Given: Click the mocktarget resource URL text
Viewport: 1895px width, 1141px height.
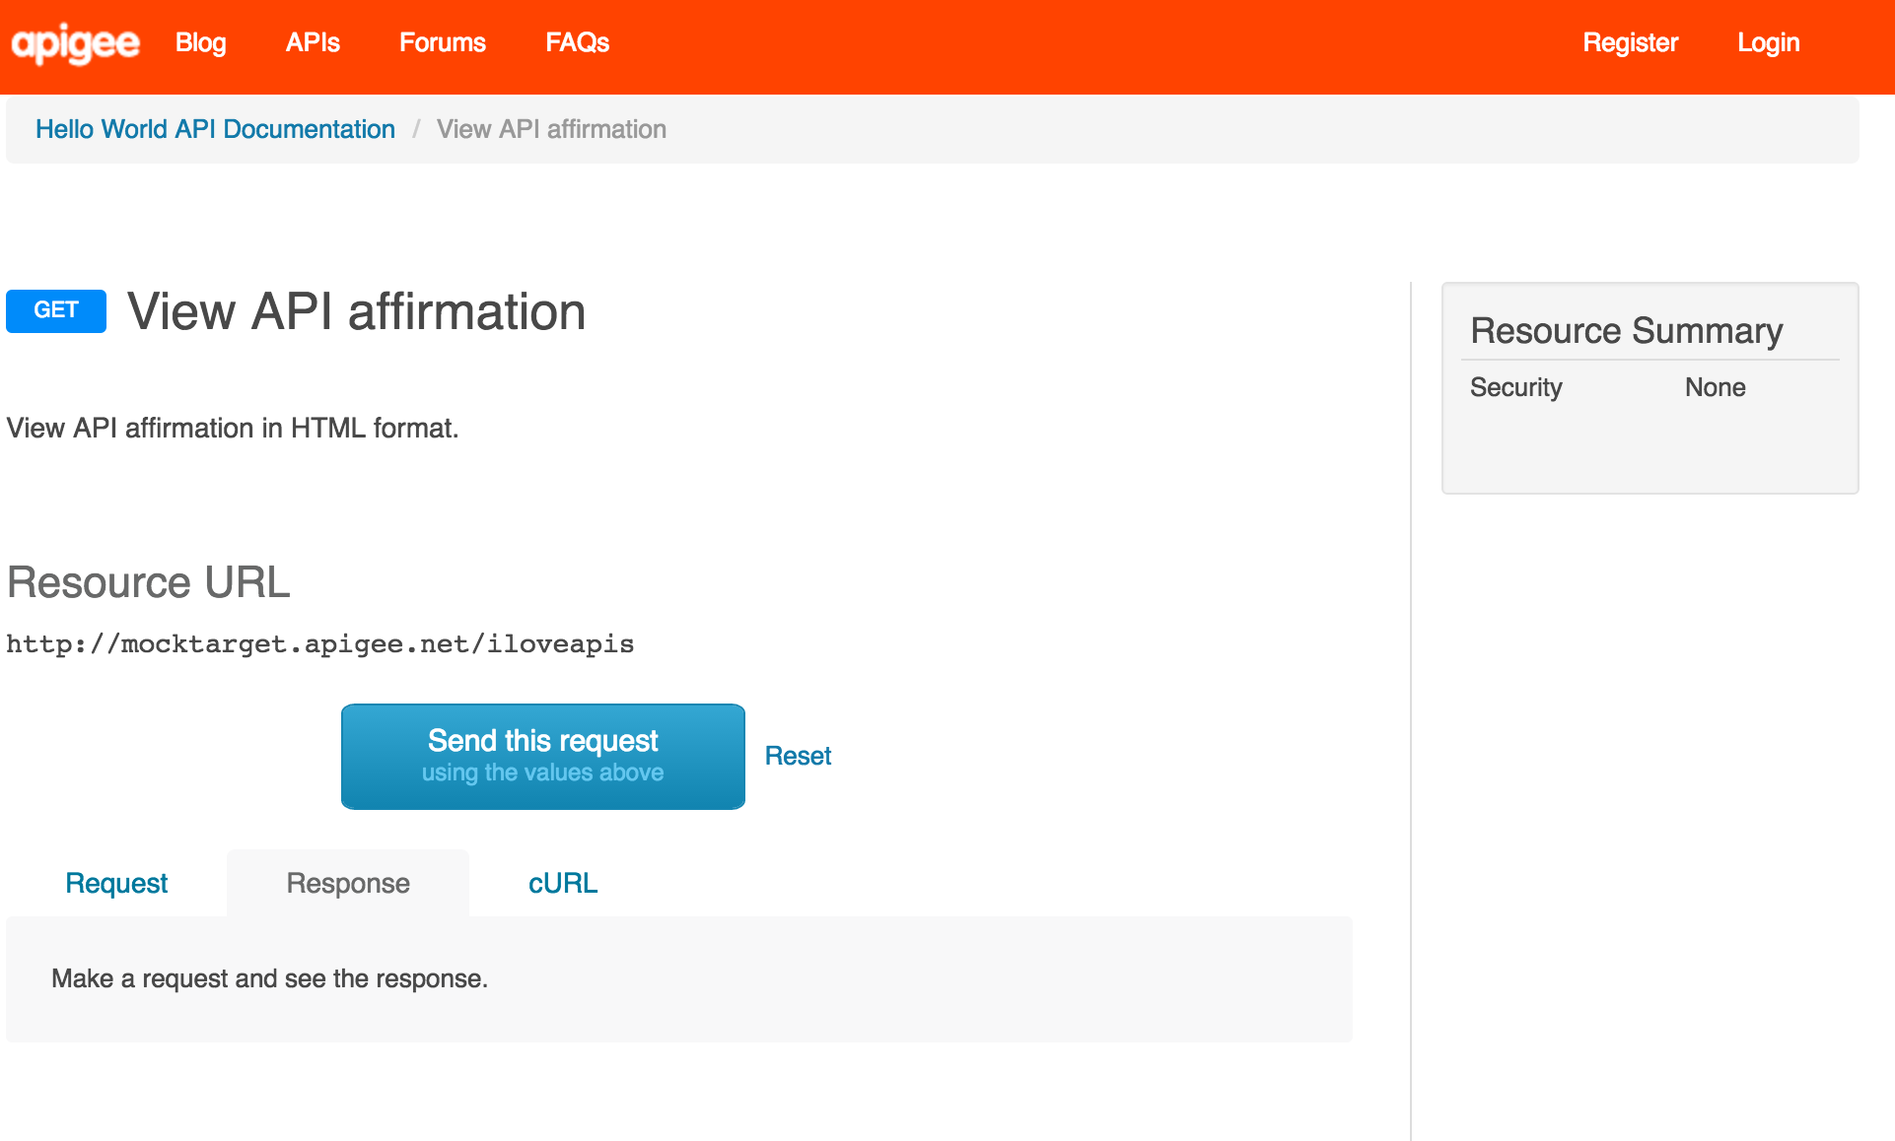Looking at the screenshot, I should (x=319, y=644).
